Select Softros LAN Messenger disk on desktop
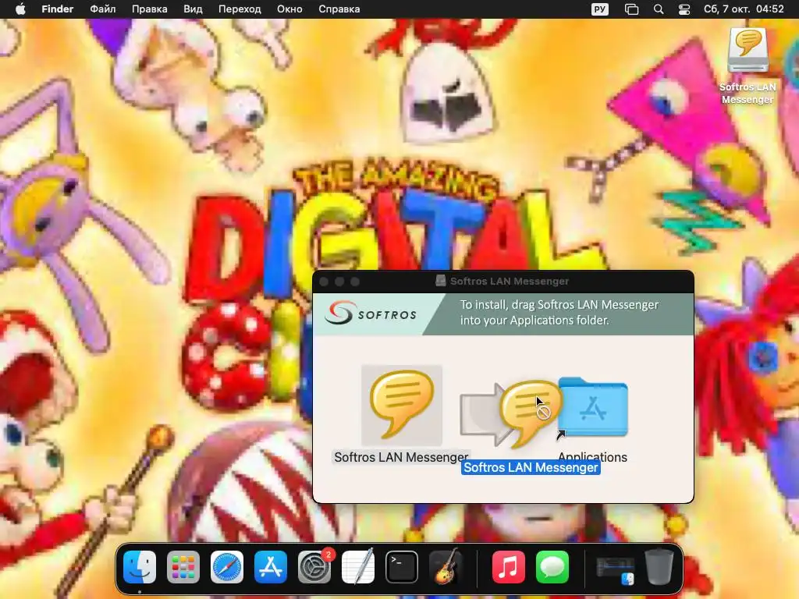Viewport: 799px width, 599px height. [748, 50]
